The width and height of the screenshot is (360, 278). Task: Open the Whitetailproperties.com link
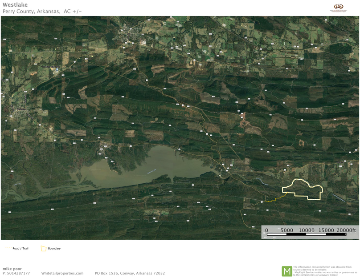[x=62, y=273]
